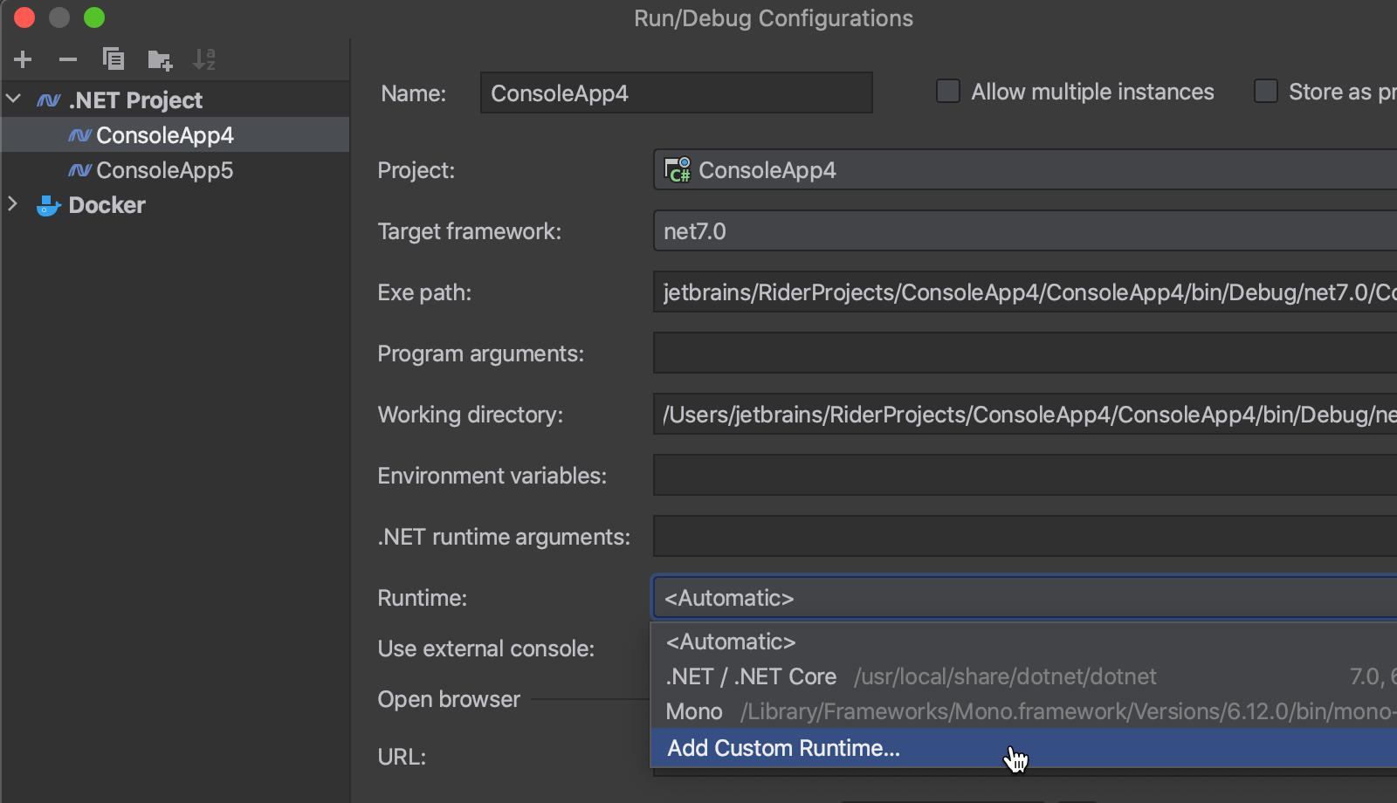Click the Remove Configuration minus icon
This screenshot has height=803, width=1397.
click(x=68, y=59)
